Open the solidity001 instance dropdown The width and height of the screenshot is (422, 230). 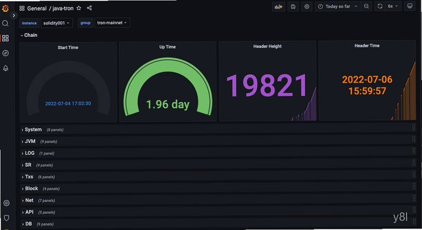point(56,23)
